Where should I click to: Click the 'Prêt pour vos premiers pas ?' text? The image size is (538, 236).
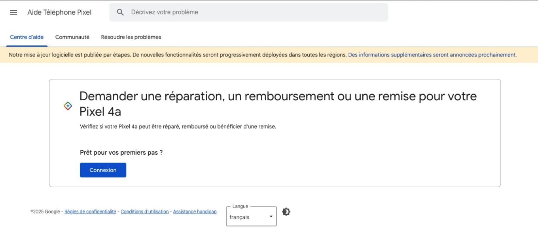pos(121,152)
